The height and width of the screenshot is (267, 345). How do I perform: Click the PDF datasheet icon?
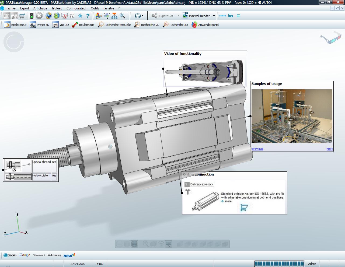(x=231, y=16)
